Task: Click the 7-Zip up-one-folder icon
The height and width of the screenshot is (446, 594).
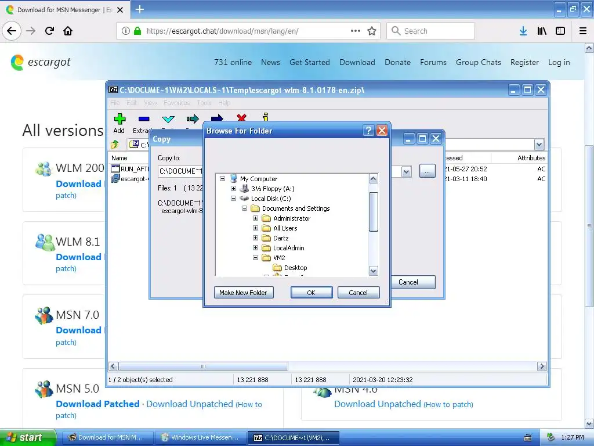Action: (x=115, y=145)
